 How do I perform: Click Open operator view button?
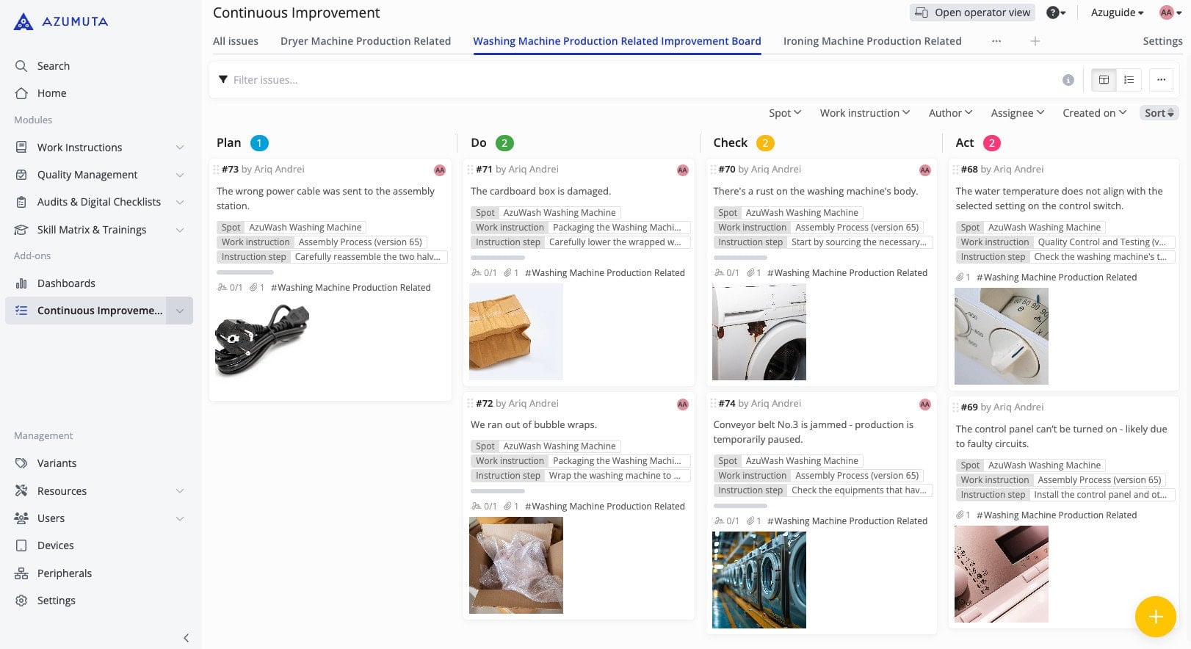(972, 12)
